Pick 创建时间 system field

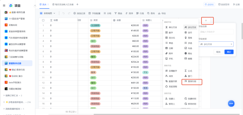(x=191, y=99)
